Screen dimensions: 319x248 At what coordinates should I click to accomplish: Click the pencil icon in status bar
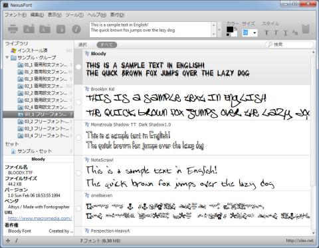point(17,241)
